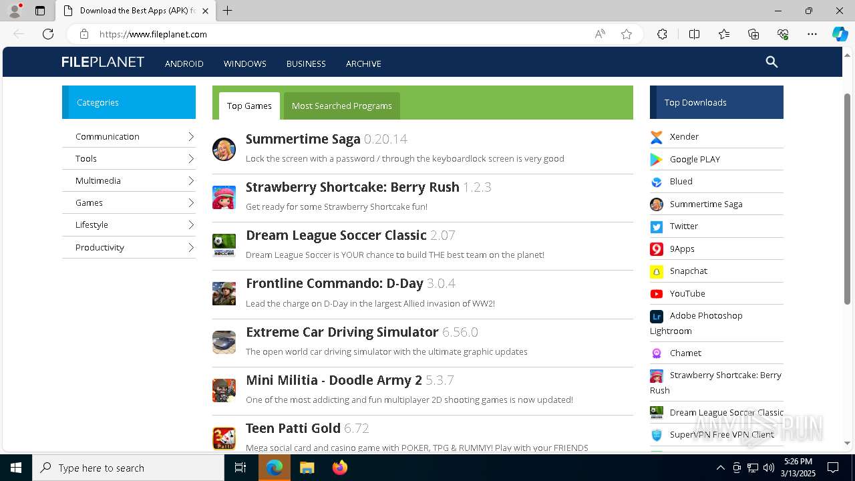
Task: Launch Firefox from the taskbar
Action: coord(340,468)
